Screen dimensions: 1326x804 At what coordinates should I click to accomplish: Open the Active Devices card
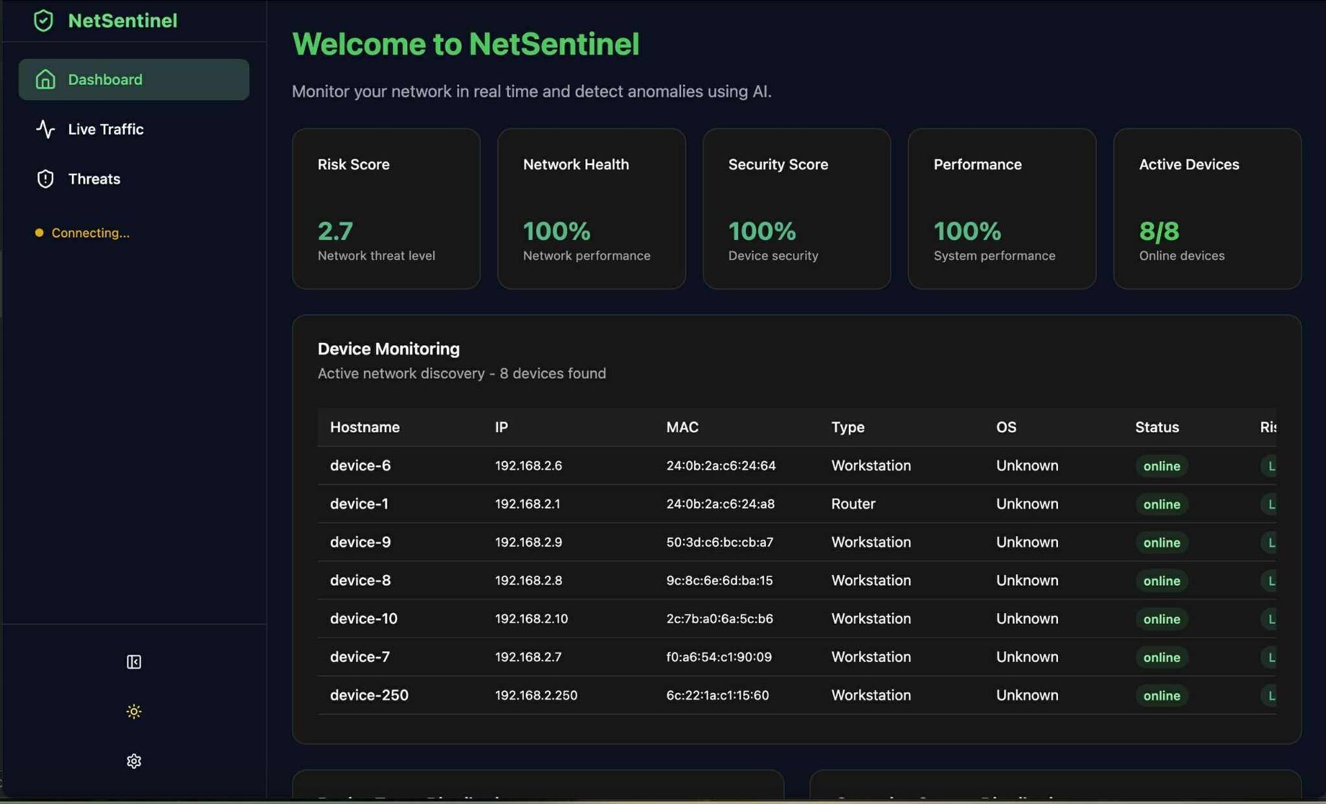pos(1207,208)
